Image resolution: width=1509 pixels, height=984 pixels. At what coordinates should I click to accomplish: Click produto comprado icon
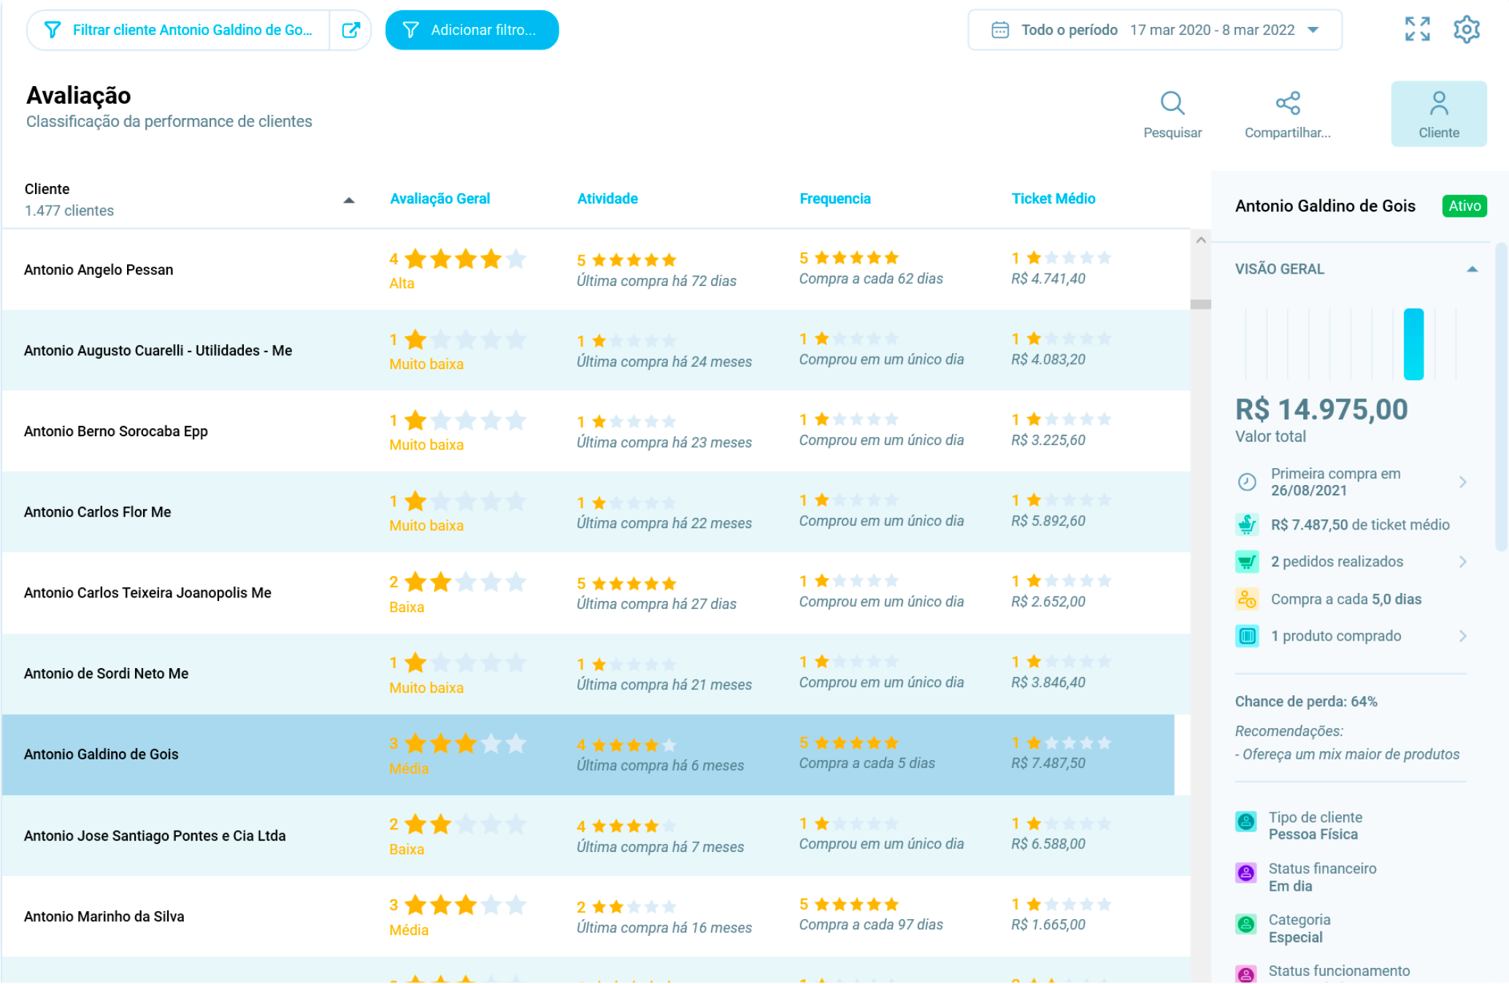click(x=1246, y=636)
